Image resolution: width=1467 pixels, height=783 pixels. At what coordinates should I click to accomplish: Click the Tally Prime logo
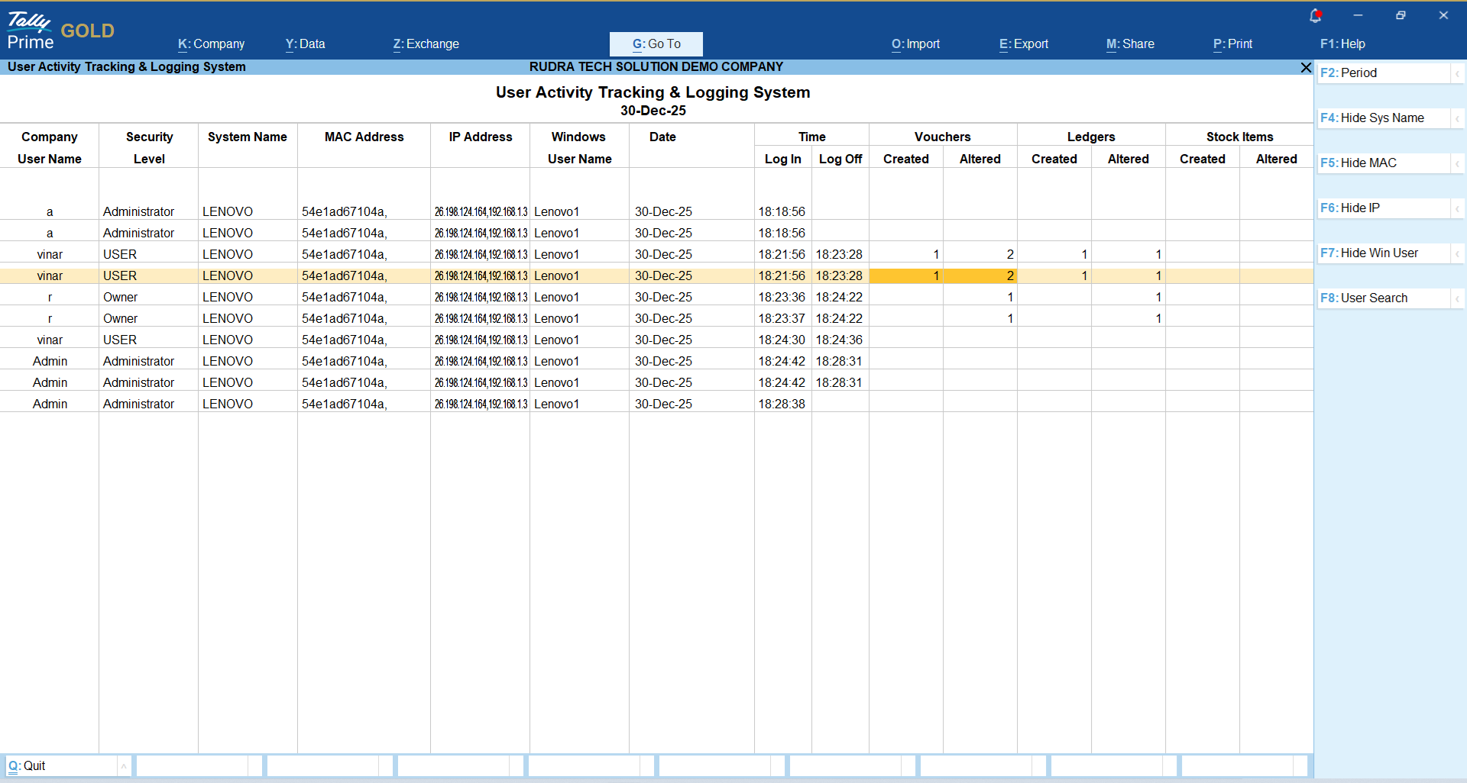(31, 31)
